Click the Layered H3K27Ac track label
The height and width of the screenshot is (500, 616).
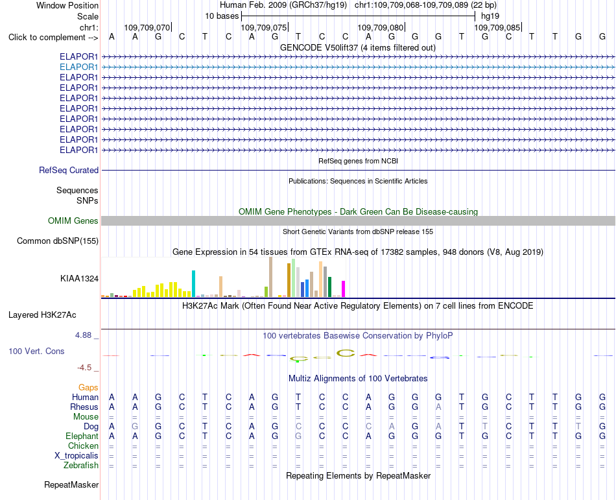pyautogui.click(x=42, y=315)
